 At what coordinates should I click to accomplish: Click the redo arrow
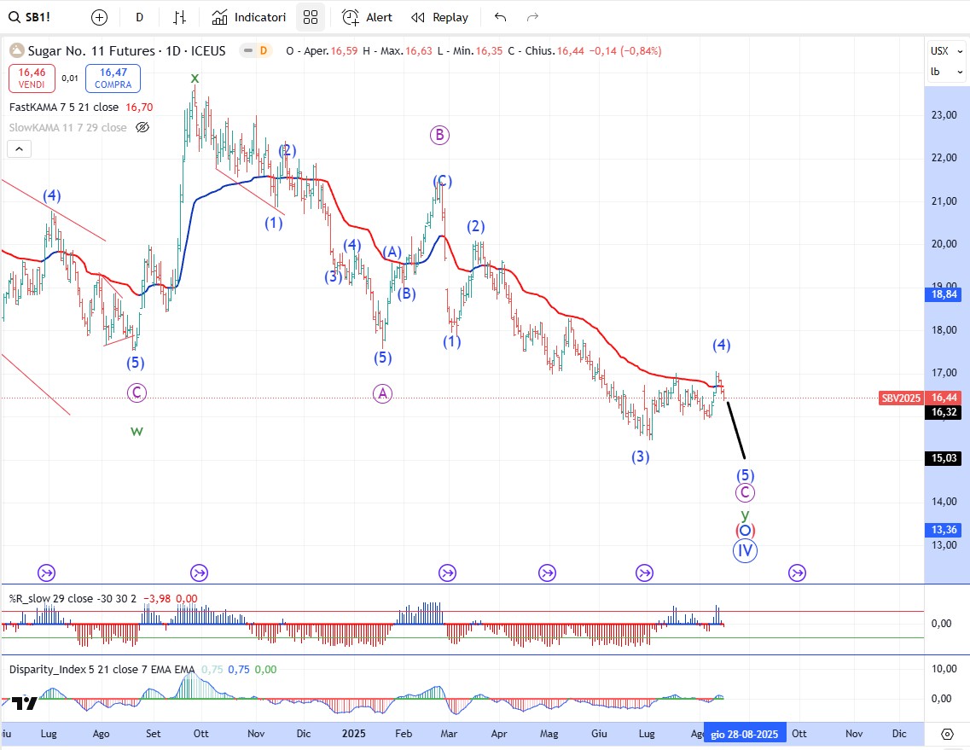coord(532,17)
